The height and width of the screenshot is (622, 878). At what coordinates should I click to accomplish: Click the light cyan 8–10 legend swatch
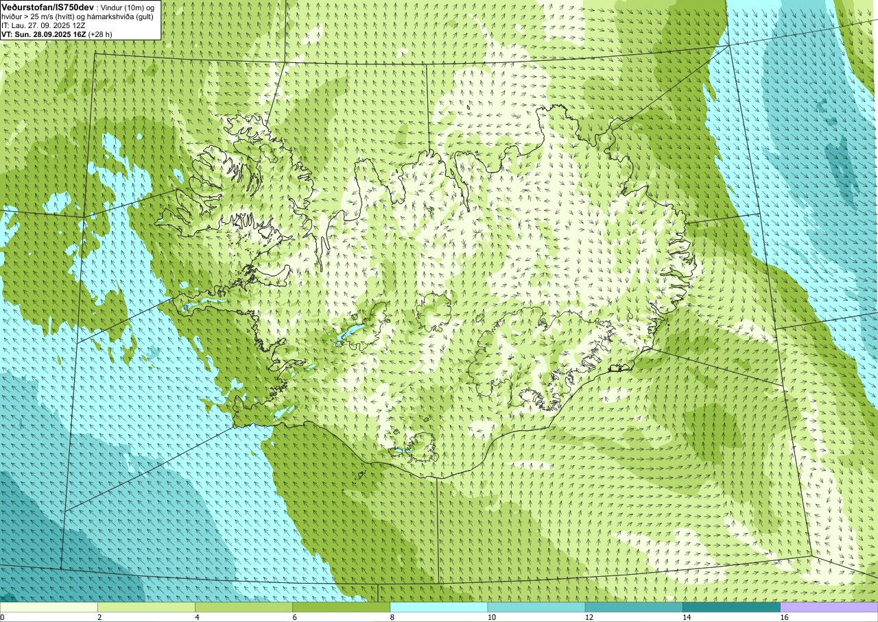[x=439, y=607]
